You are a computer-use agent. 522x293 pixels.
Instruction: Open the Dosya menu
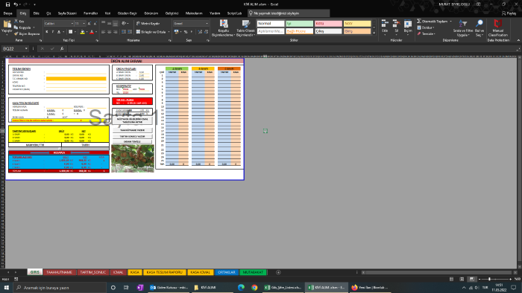pos(7,13)
